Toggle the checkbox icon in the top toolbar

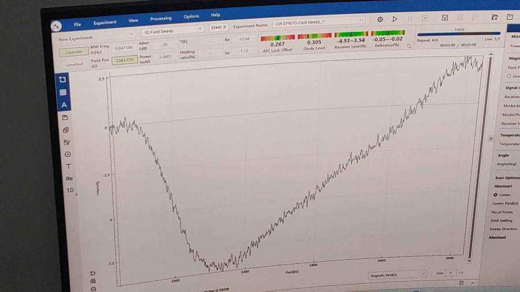(x=444, y=18)
